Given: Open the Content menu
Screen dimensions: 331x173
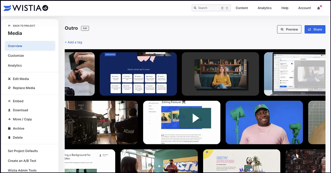Looking at the screenshot, I should pos(242,8).
